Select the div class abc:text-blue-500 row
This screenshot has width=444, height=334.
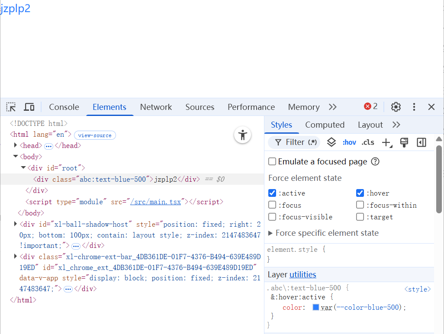pyautogui.click(x=132, y=179)
